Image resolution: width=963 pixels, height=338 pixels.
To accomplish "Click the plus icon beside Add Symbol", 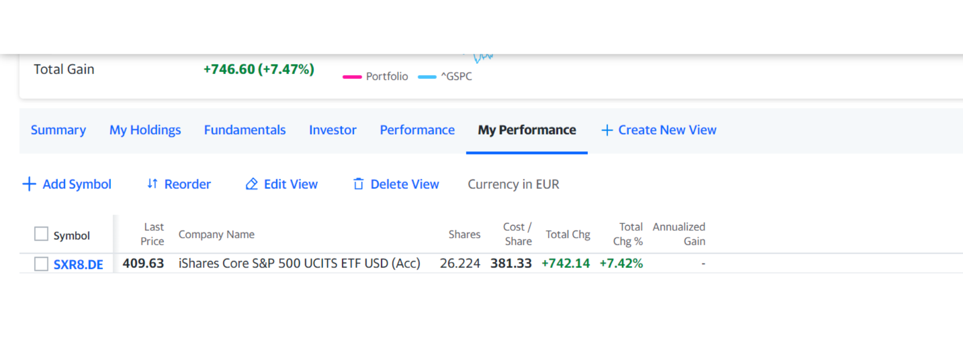I will 29,184.
